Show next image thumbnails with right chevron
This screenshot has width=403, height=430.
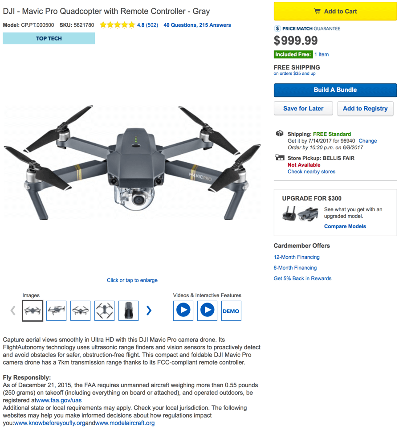(x=149, y=311)
